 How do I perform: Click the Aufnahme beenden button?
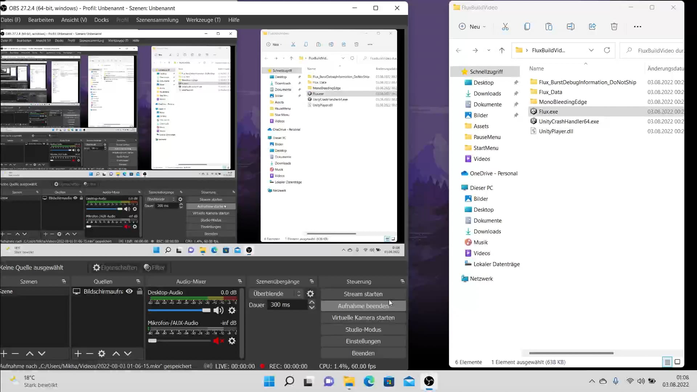[x=363, y=306]
